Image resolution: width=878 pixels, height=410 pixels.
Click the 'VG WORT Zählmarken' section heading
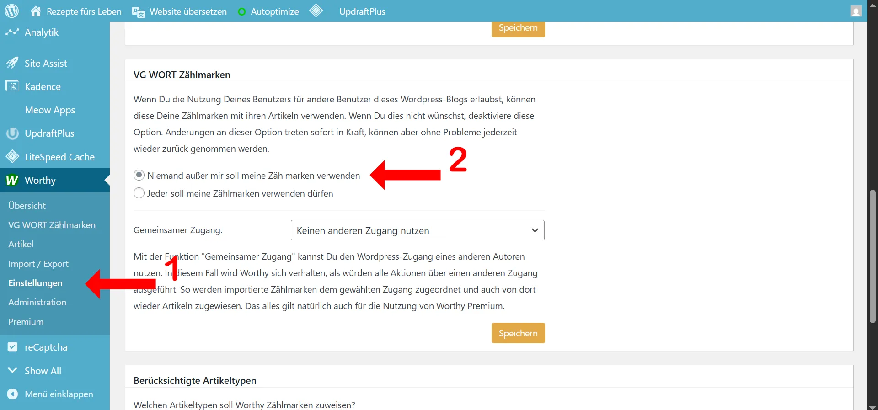182,75
